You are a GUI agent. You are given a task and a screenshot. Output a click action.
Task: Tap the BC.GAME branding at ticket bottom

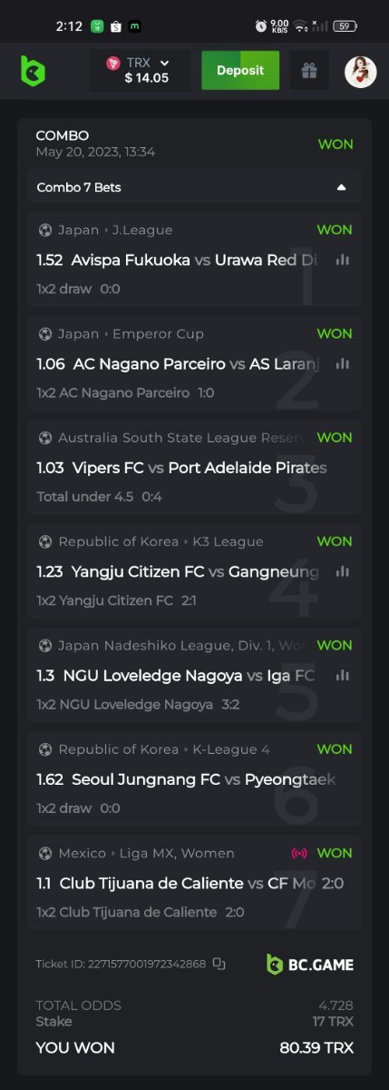click(309, 964)
